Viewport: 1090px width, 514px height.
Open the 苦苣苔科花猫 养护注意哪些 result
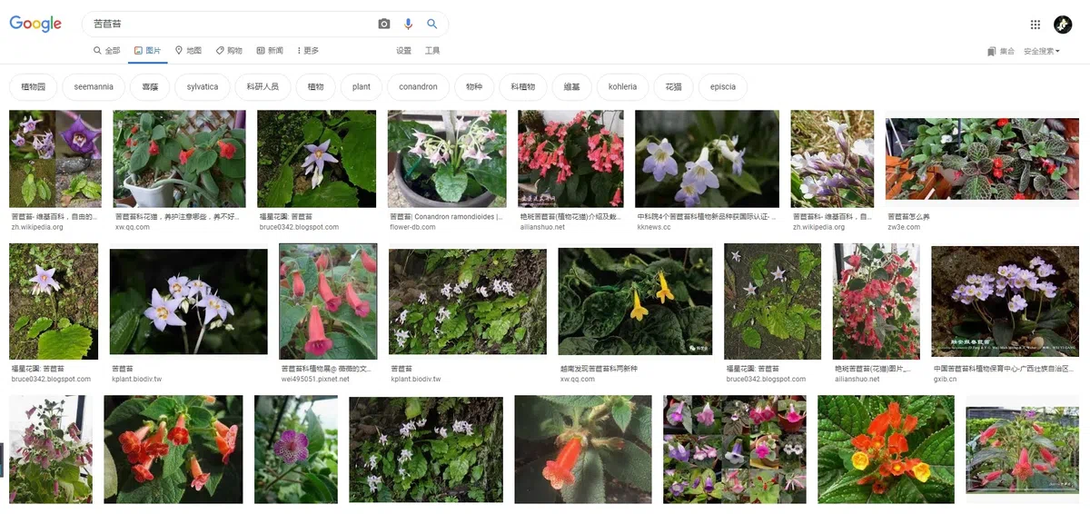pyautogui.click(x=176, y=217)
